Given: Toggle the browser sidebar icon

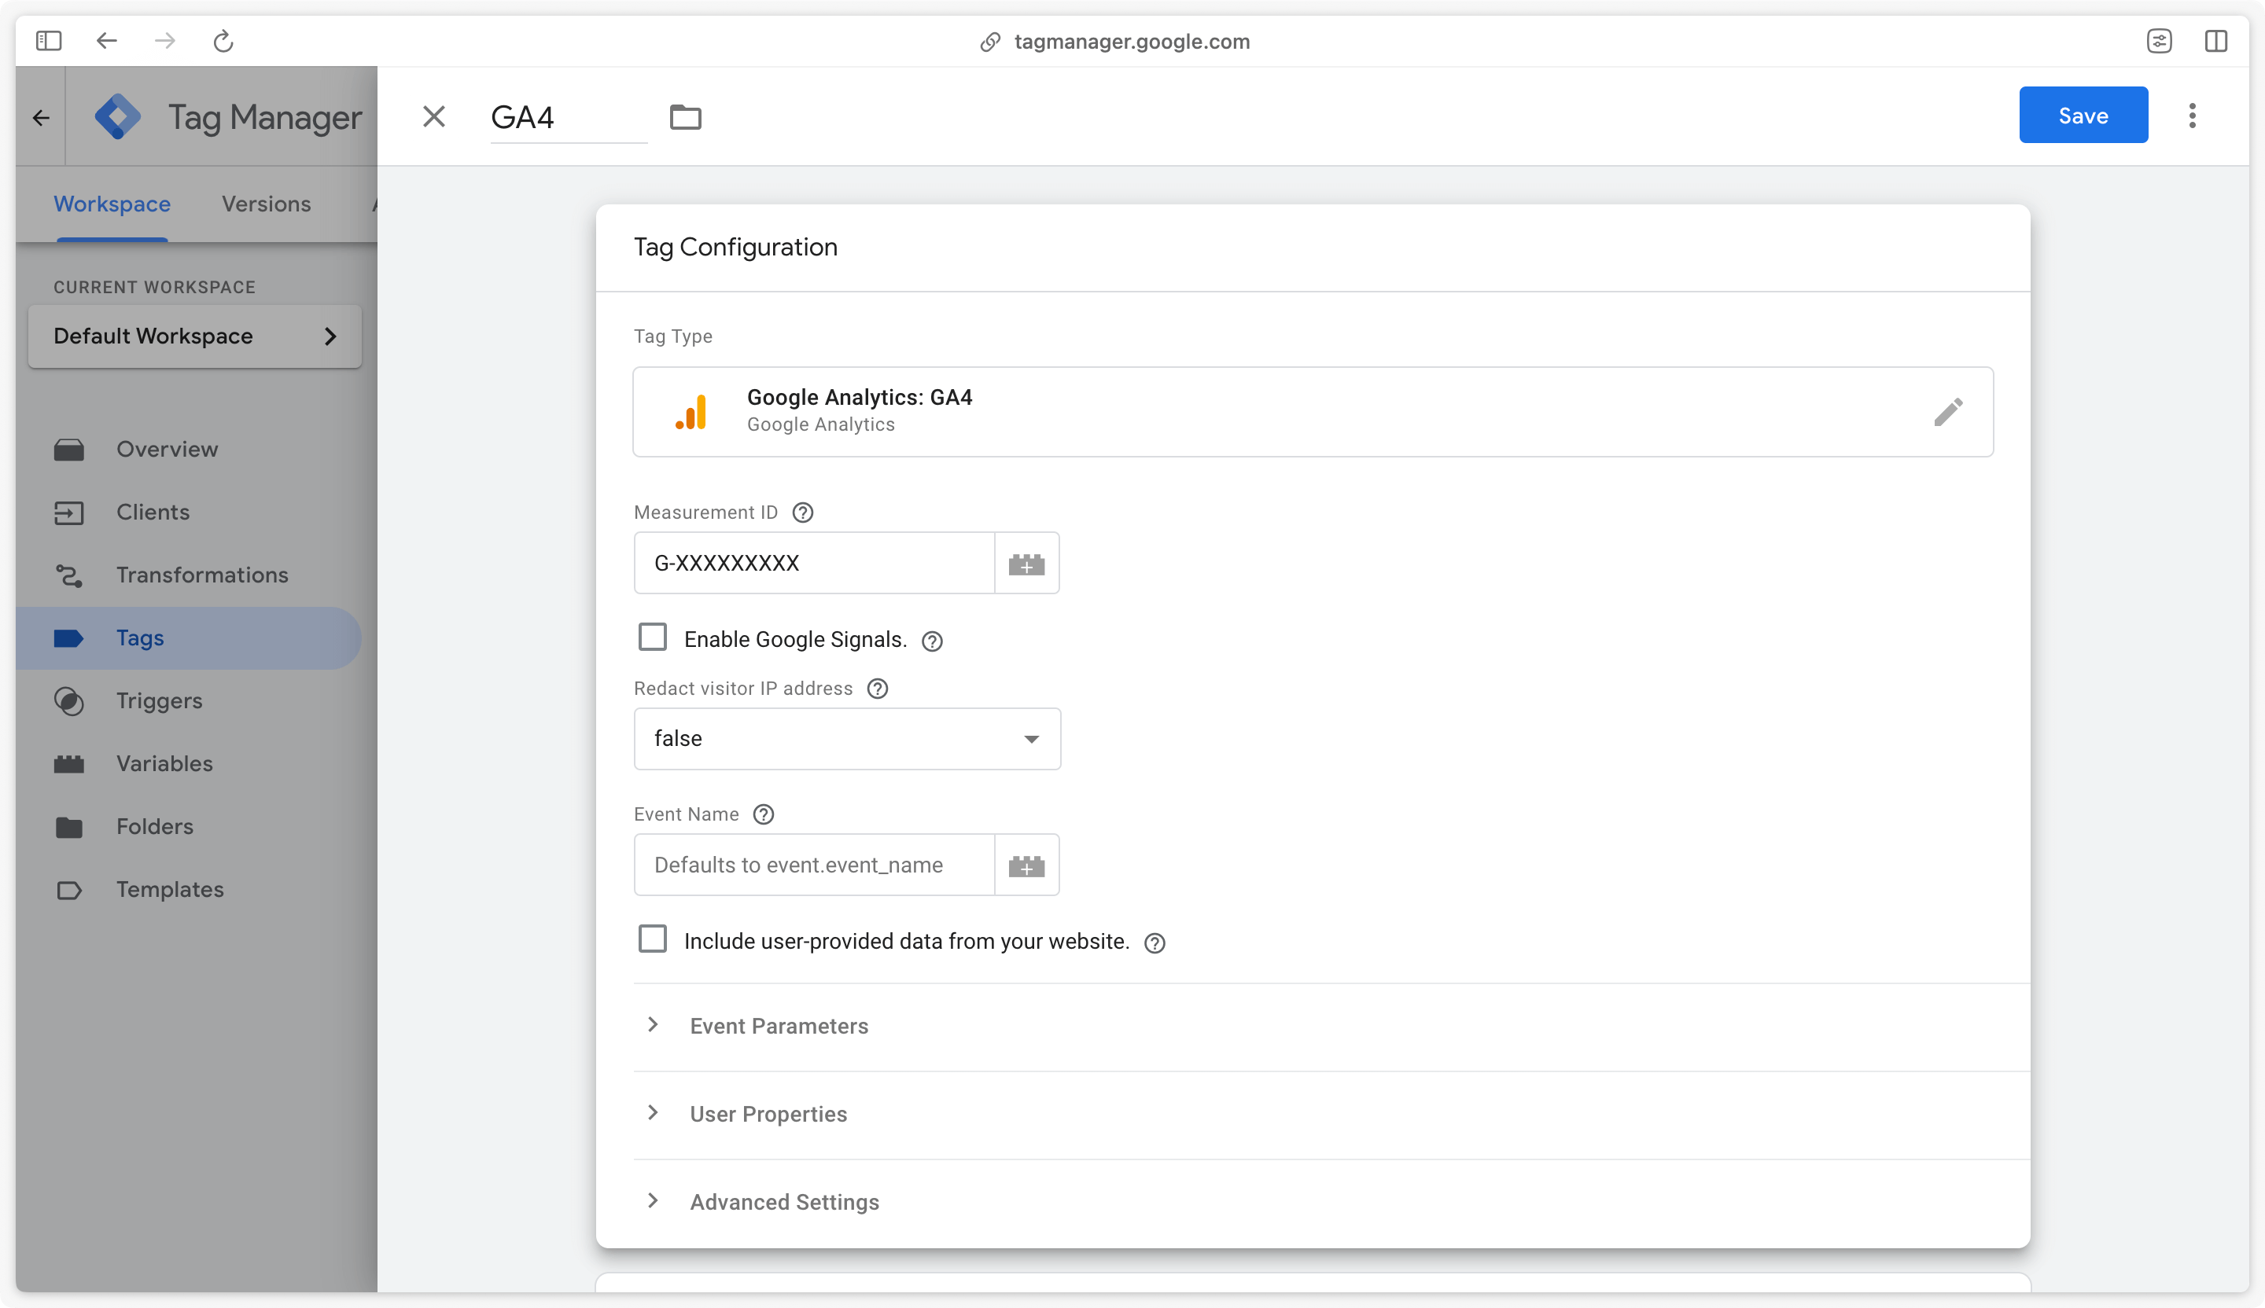Looking at the screenshot, I should [x=49, y=40].
